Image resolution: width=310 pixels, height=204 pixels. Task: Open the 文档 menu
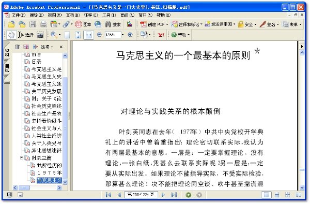click(x=73, y=15)
